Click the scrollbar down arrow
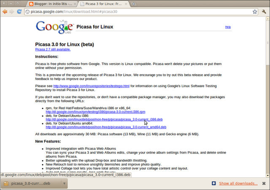 268,176
